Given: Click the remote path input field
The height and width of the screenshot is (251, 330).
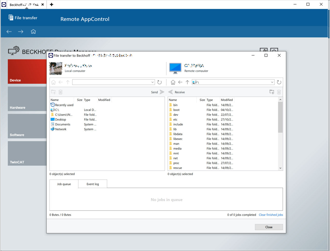Looking at the screenshot, I should click(233, 82).
